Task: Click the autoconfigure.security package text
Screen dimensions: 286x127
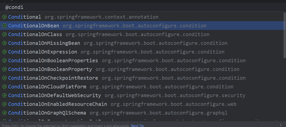Action: tap(175, 95)
